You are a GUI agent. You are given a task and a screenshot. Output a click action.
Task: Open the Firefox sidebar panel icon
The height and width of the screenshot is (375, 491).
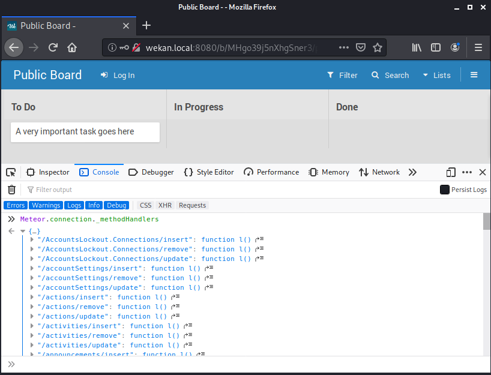tap(436, 47)
